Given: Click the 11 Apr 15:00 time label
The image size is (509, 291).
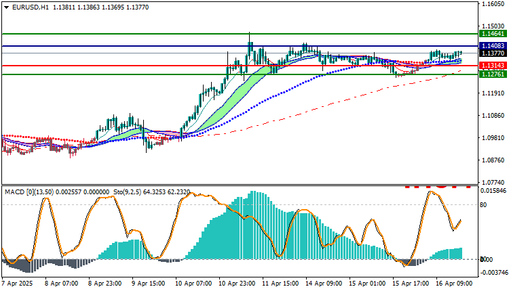Looking at the screenshot, I should [x=280, y=284].
